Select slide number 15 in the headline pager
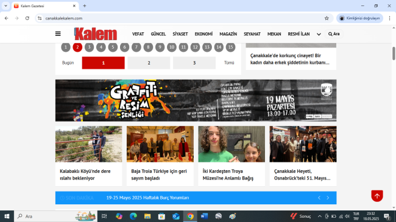Viewport: 396px width, 222px height. pyautogui.click(x=230, y=47)
